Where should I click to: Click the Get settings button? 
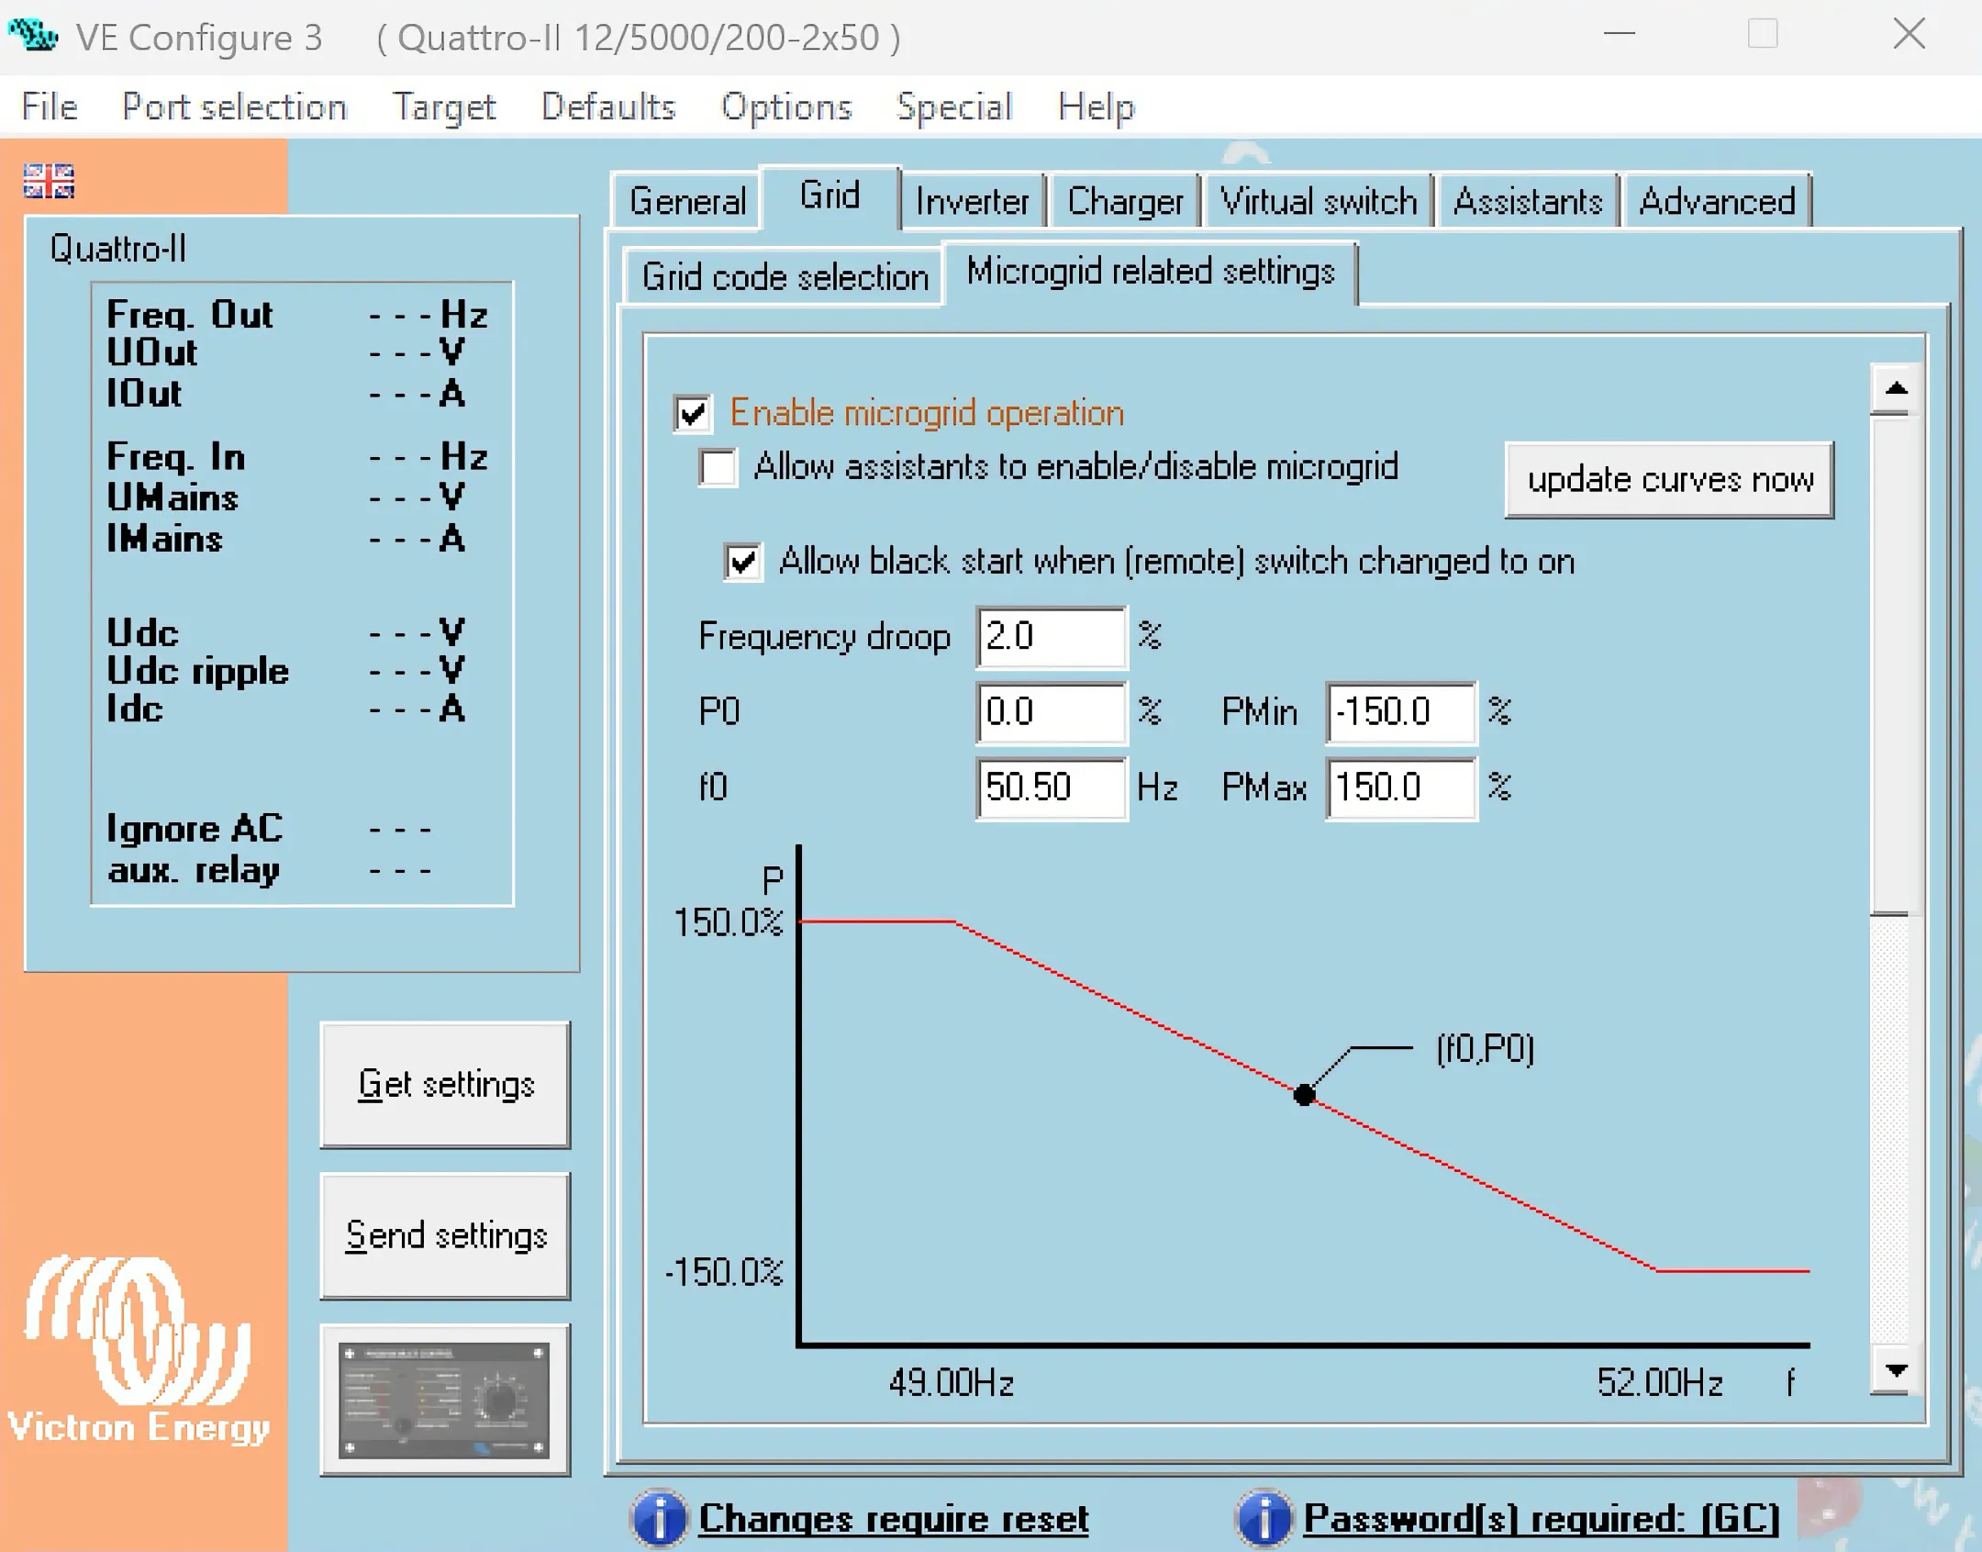click(446, 1085)
